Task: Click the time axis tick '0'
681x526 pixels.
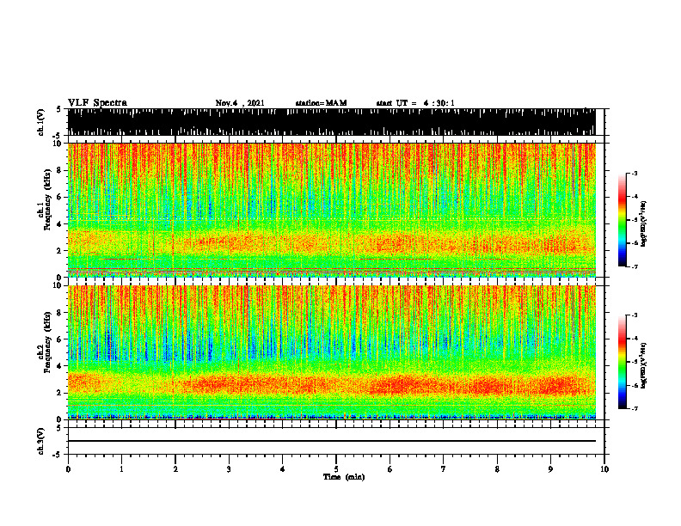Action: click(x=68, y=469)
